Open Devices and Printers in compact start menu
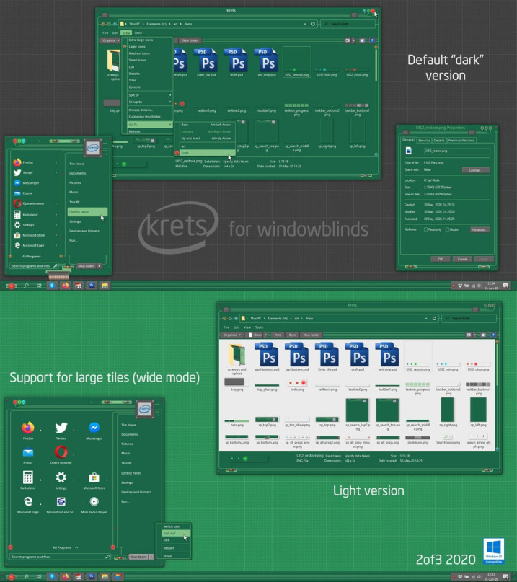 click(84, 231)
